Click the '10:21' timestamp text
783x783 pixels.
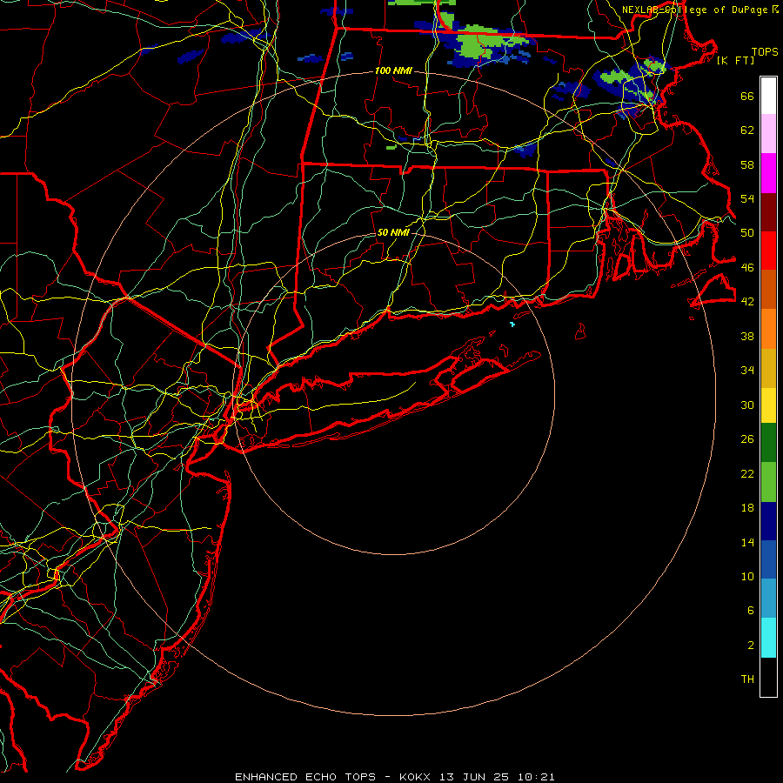click(536, 777)
